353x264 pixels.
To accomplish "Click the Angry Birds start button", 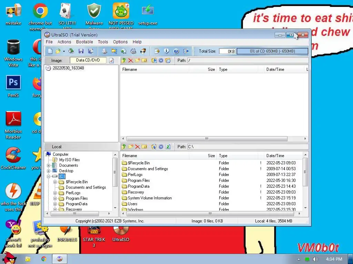I will (9, 258).
